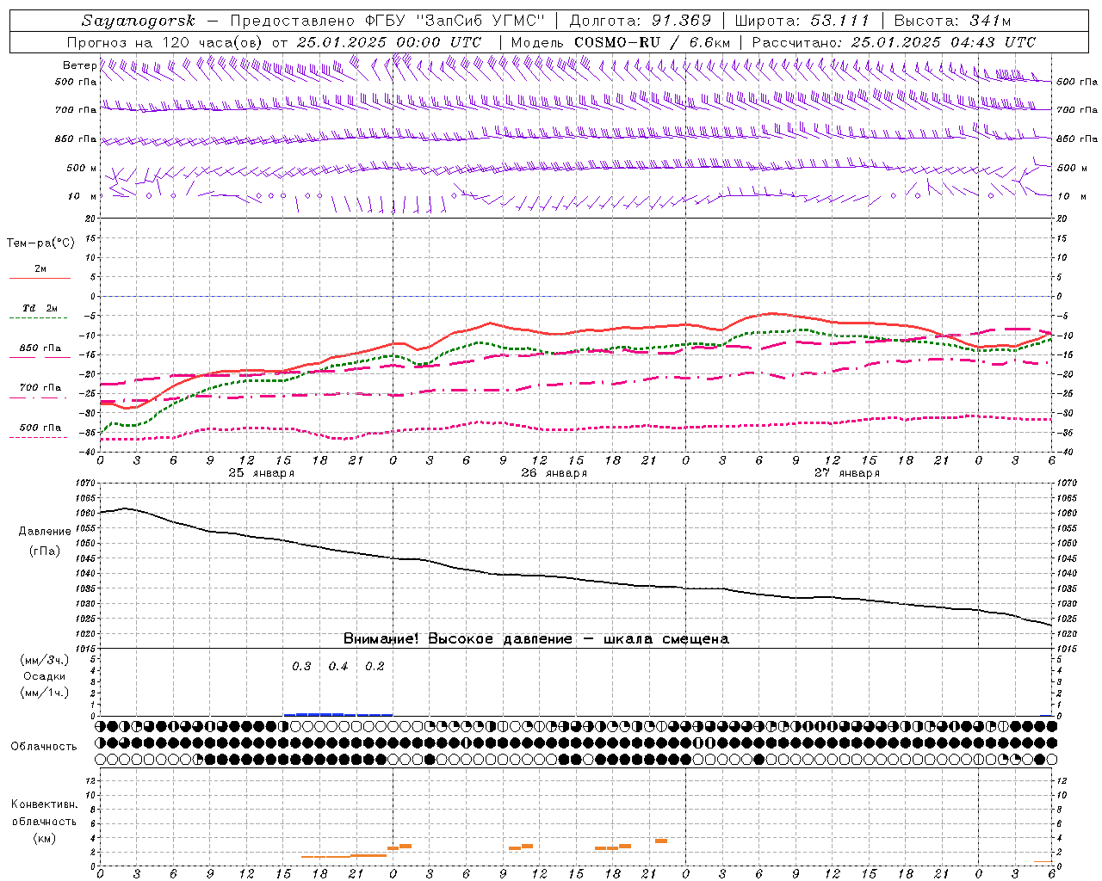This screenshot has width=1102, height=881.
Task: Click the 27 января date label
Action: (846, 473)
